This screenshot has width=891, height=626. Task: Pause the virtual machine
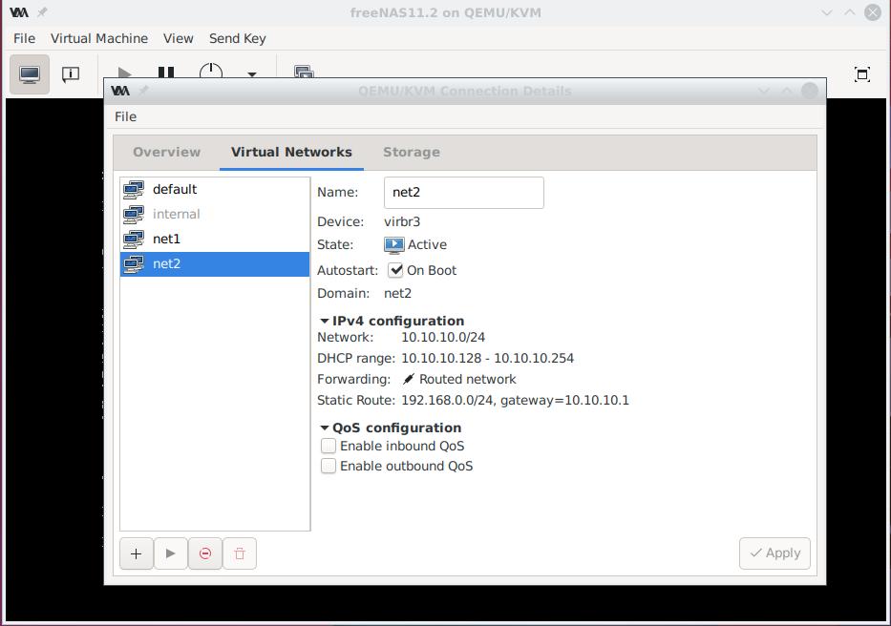point(166,73)
